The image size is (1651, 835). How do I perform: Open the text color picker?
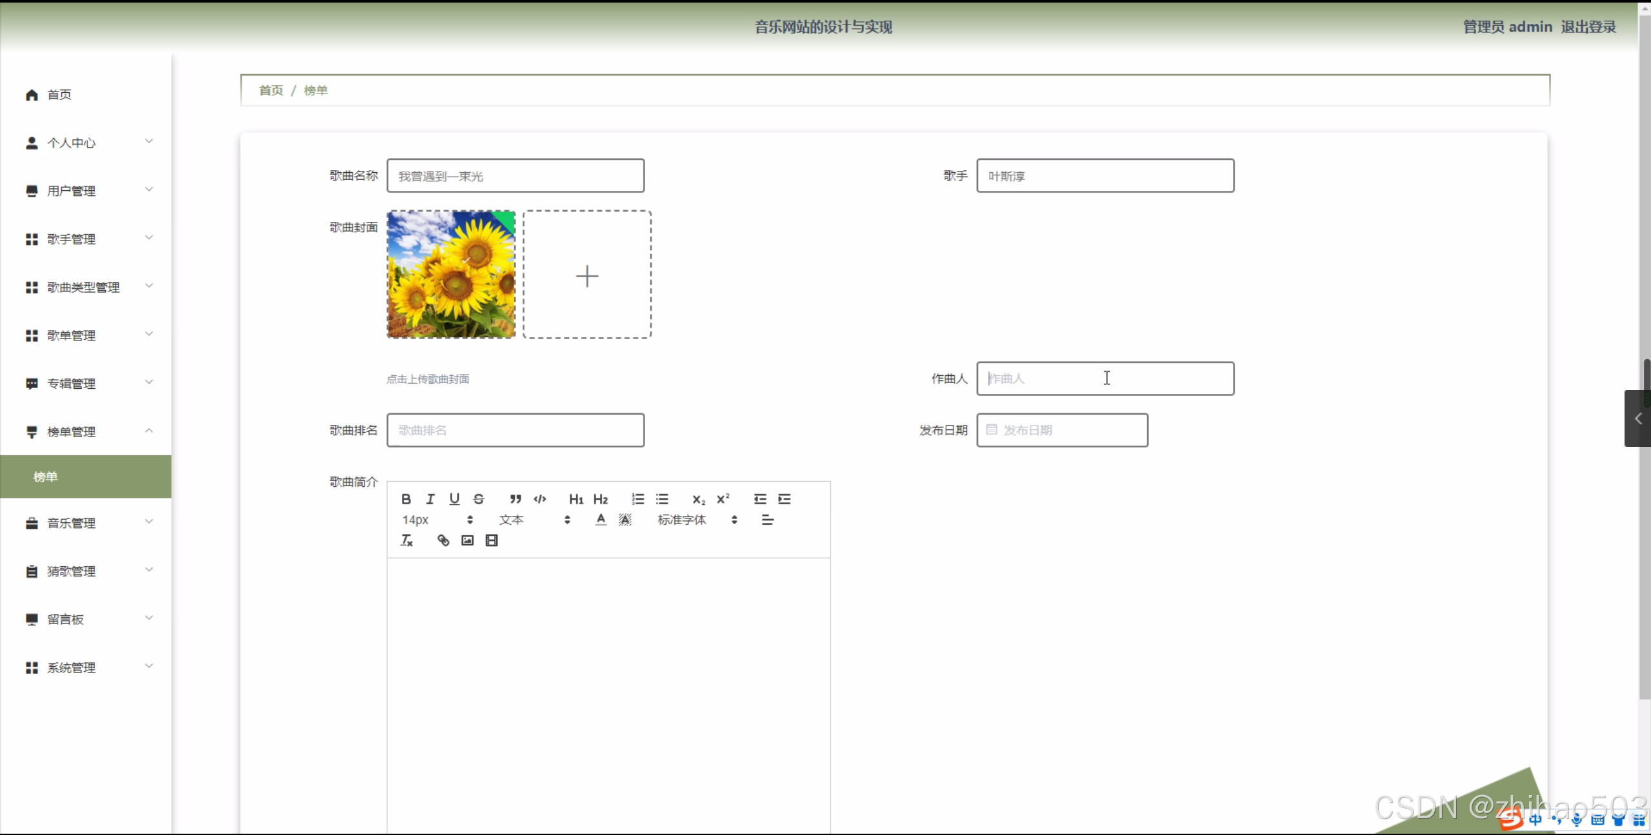(601, 520)
